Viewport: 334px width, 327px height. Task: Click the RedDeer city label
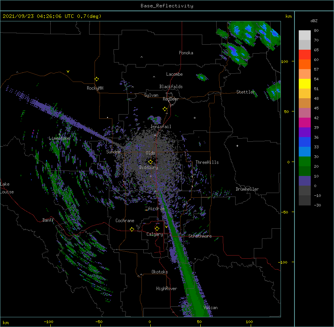(170, 99)
